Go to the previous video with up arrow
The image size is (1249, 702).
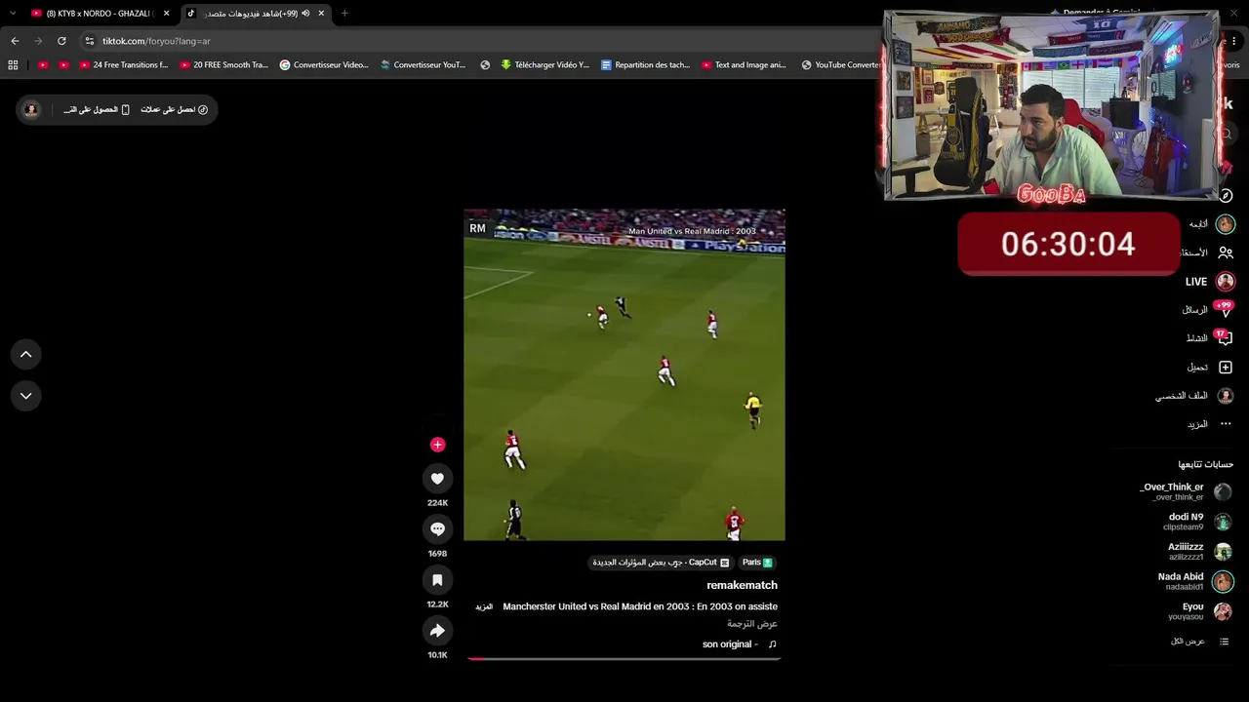coord(26,355)
